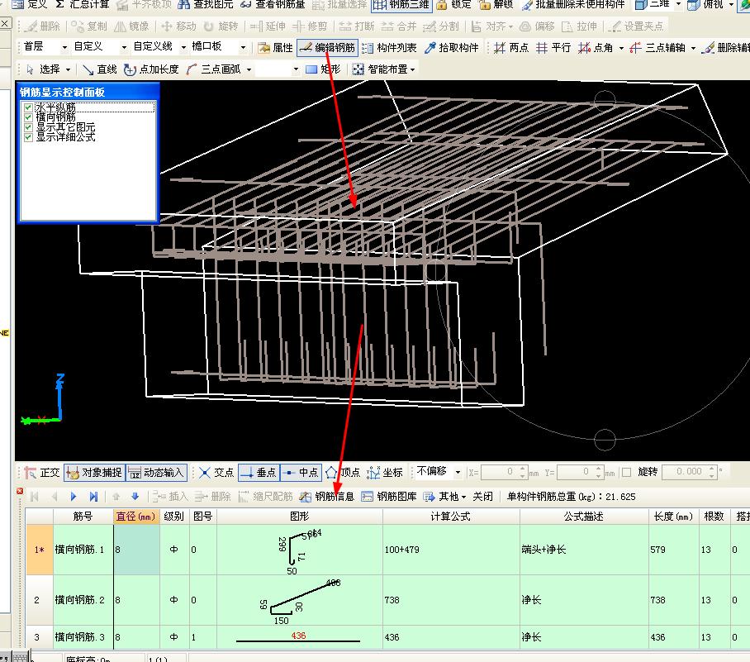This screenshot has width=750, height=662.
Task: Click the 直径(mm) column header
Action: tap(135, 517)
